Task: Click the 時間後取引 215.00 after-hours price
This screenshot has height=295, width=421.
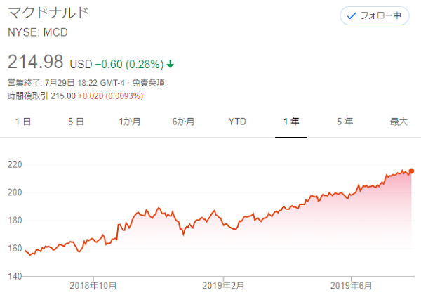Action: click(41, 96)
